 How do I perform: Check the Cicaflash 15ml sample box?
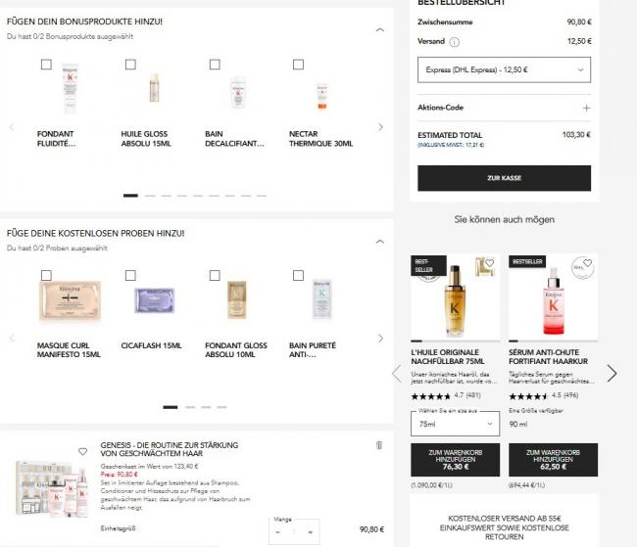pyautogui.click(x=130, y=276)
